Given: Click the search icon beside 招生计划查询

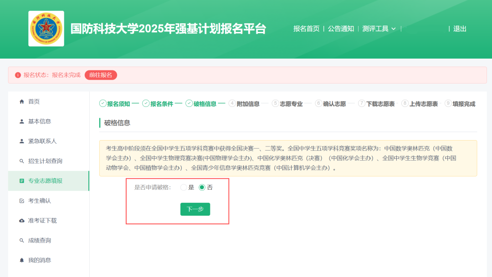Looking at the screenshot, I should pyautogui.click(x=22, y=161).
